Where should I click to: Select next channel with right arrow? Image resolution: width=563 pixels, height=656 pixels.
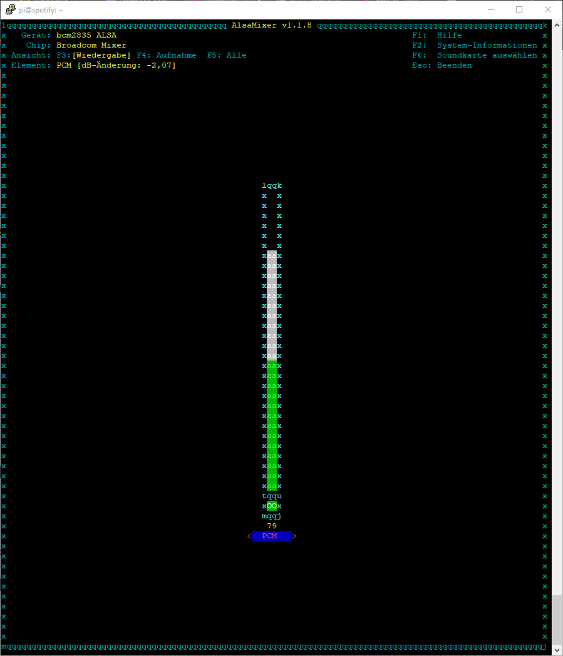click(x=294, y=536)
